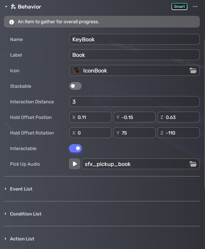This screenshot has height=249, width=205.
Task: Click the X position field showing 0.11
Action: (90, 117)
